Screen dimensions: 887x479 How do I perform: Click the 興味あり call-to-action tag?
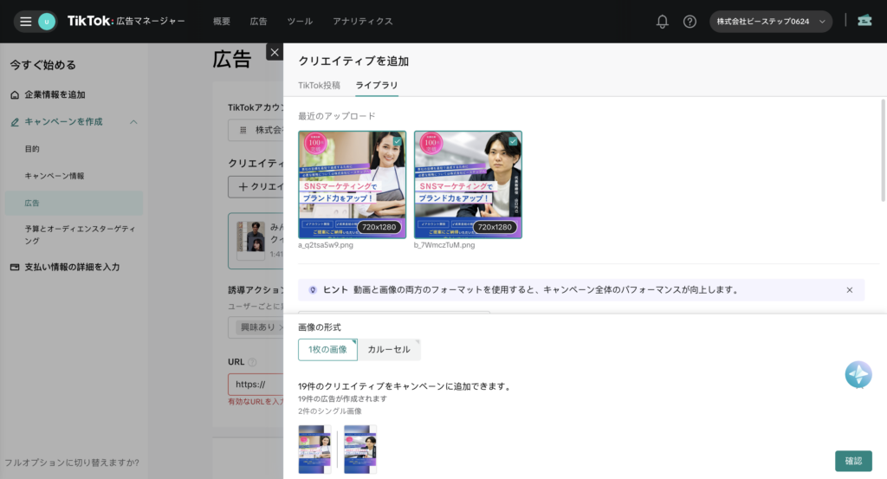click(x=258, y=327)
